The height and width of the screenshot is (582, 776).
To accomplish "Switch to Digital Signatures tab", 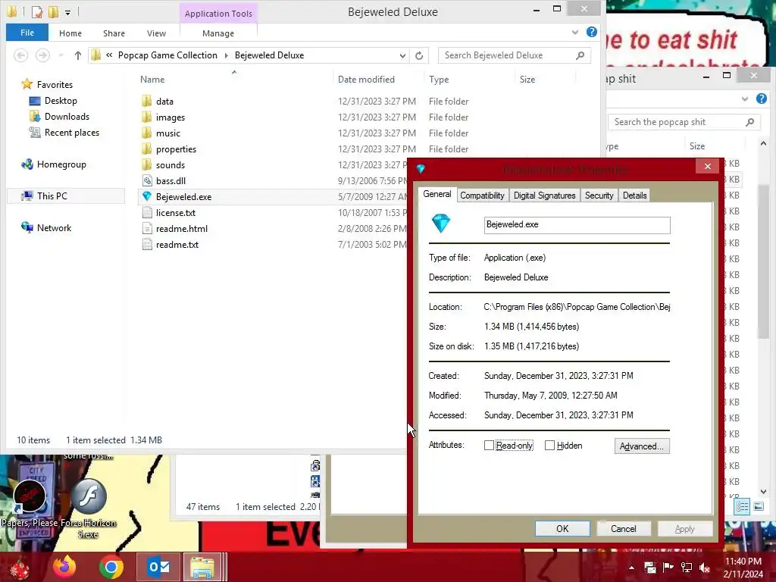I will pos(544,196).
